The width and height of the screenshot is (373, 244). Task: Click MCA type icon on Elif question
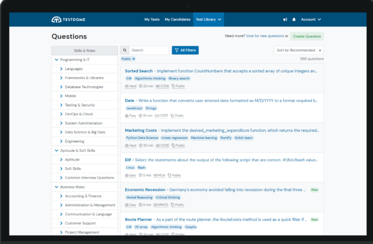pos(155,176)
